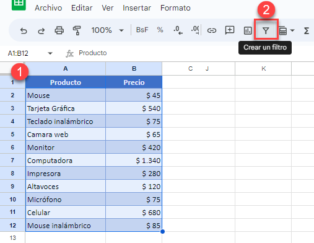Click the Insert link icon

[212, 30]
